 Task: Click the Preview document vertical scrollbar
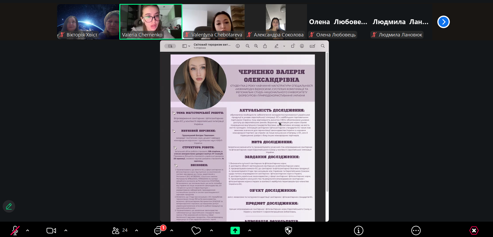[x=327, y=122]
